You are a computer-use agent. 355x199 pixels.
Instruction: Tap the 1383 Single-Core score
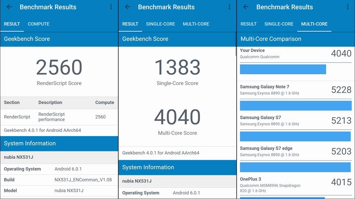pos(177,67)
